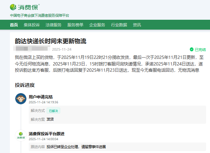This screenshot has width=210, height=153.
Task: Click the 消费保 platform avatar in timeline
Action: click(x=21, y=136)
